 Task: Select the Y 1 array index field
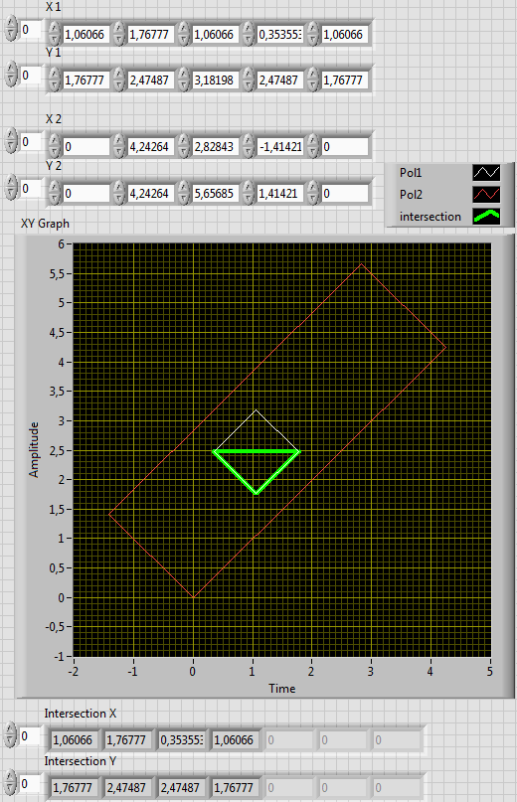(31, 76)
